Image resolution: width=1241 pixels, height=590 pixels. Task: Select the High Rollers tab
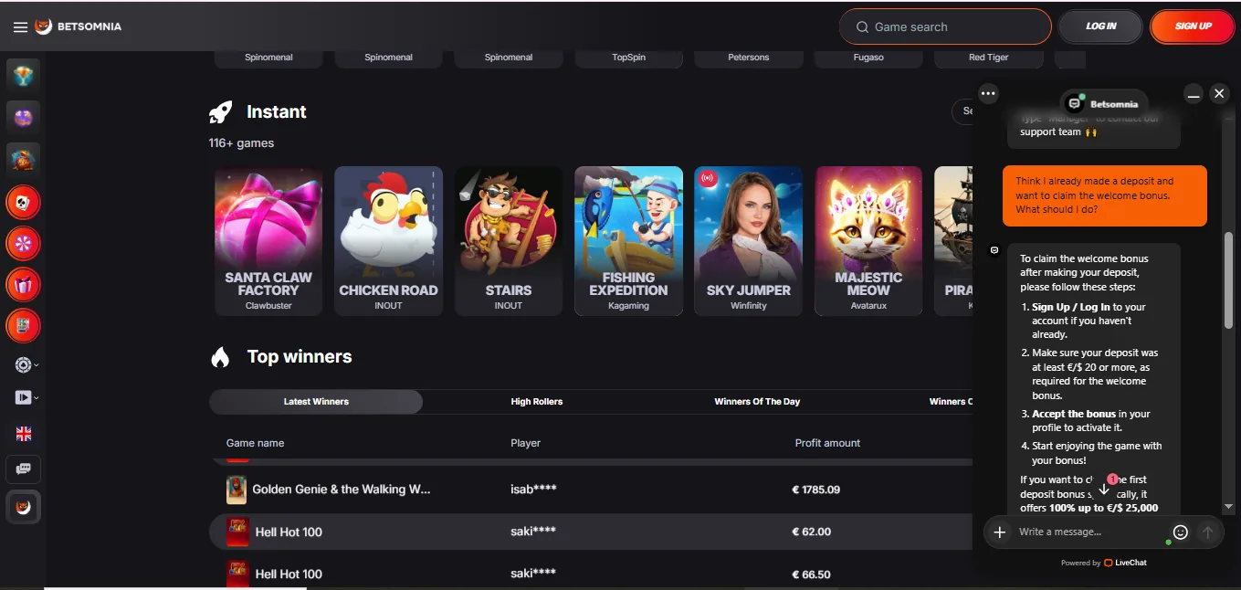pyautogui.click(x=537, y=402)
